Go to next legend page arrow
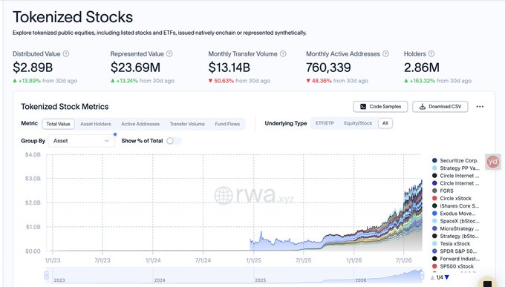 [447, 277]
